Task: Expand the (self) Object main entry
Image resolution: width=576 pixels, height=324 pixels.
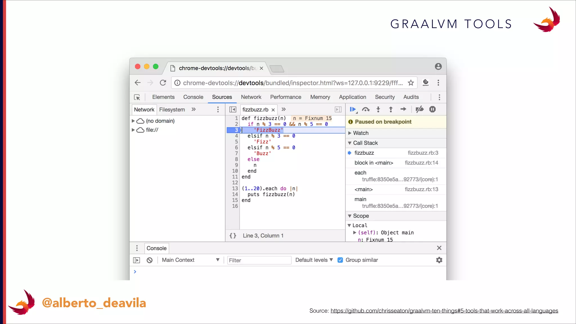Action: pos(355,233)
